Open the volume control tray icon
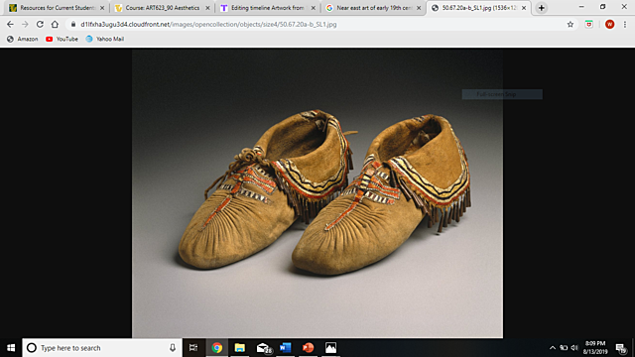635x357 pixels. pyautogui.click(x=574, y=348)
